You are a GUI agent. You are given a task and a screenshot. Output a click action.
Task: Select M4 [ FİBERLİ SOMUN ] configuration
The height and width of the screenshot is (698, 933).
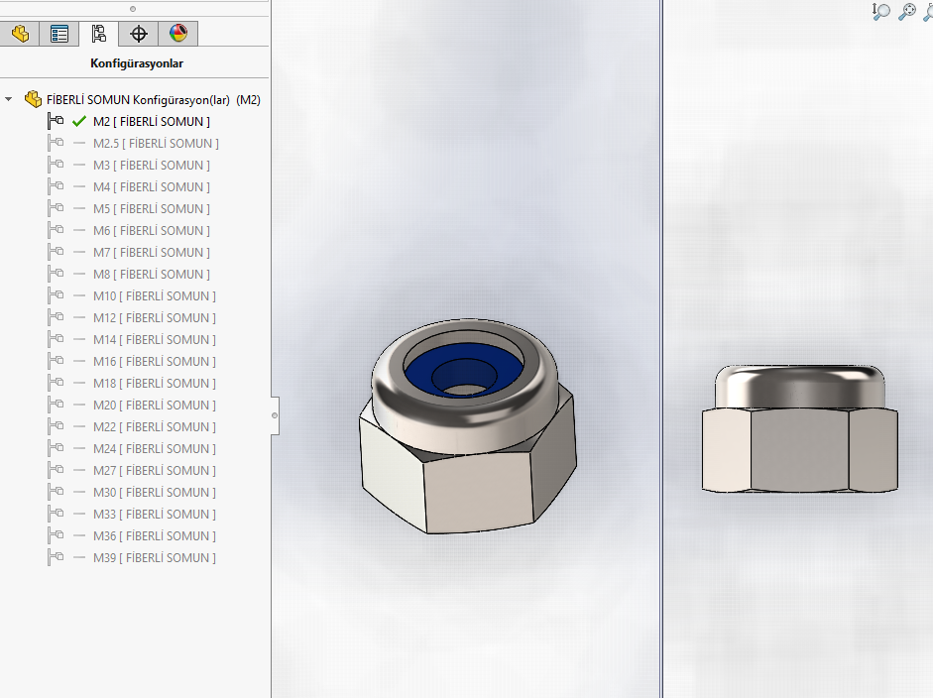[151, 186]
